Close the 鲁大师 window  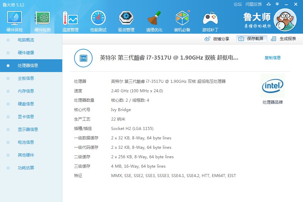click(296, 4)
